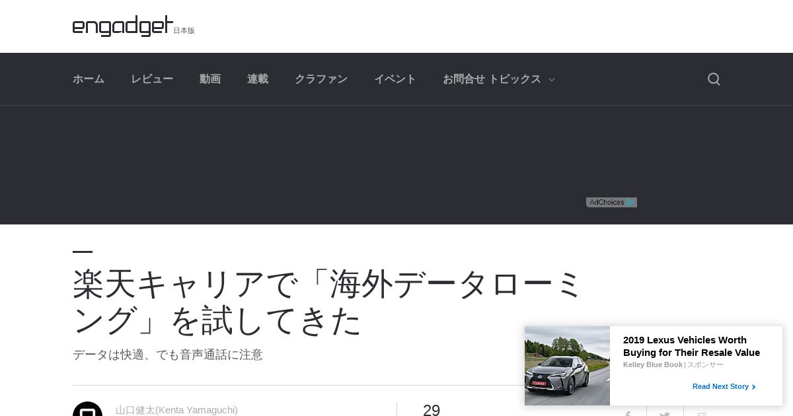This screenshot has height=416, width=793.
Task: Click the 日本版 label beside logo
Action: click(184, 30)
